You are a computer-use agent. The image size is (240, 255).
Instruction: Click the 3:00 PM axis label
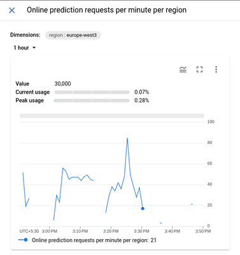(x=50, y=231)
